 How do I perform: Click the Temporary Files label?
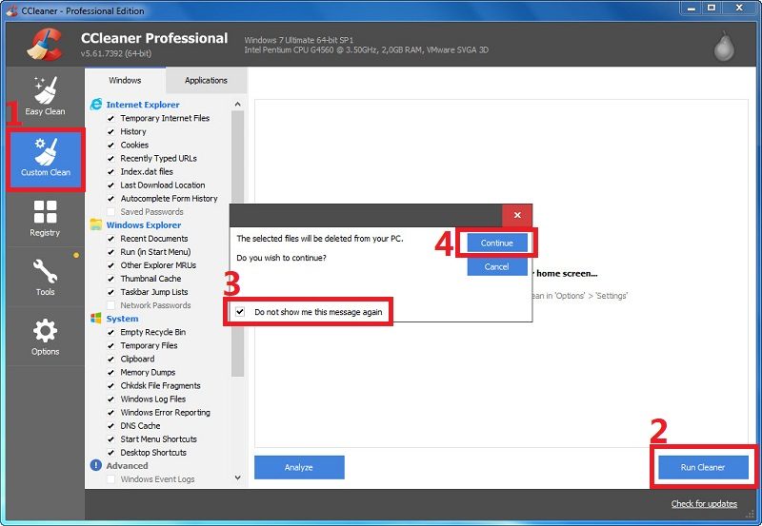(x=149, y=345)
